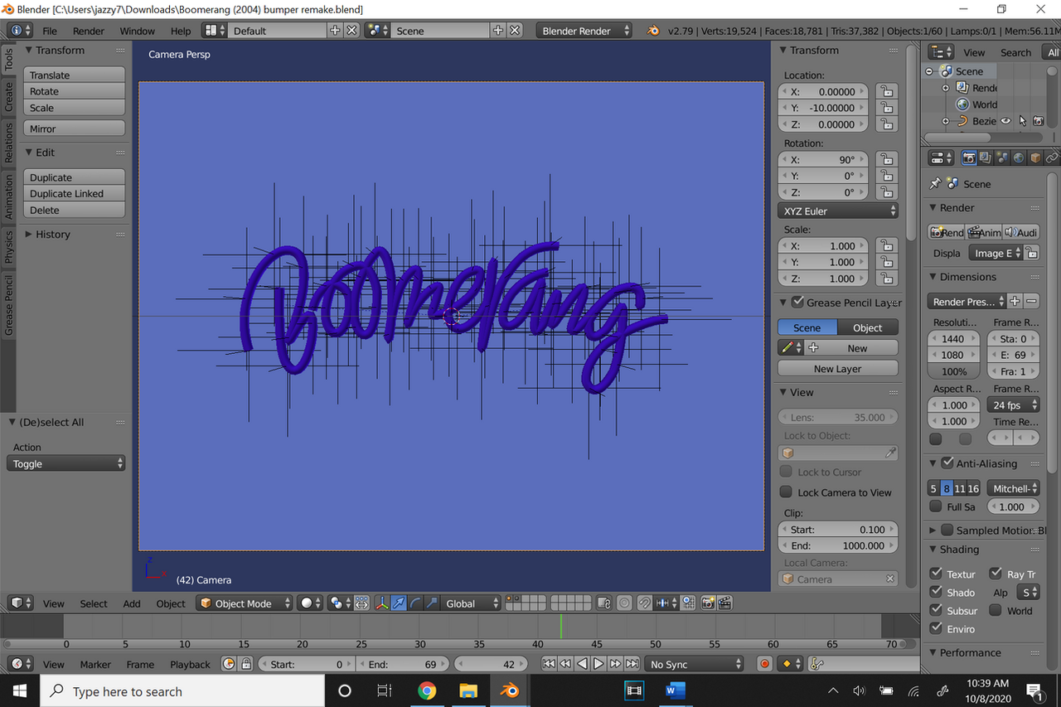Enable Full Sample checkbox
This screenshot has width=1061, height=707.
[x=936, y=506]
